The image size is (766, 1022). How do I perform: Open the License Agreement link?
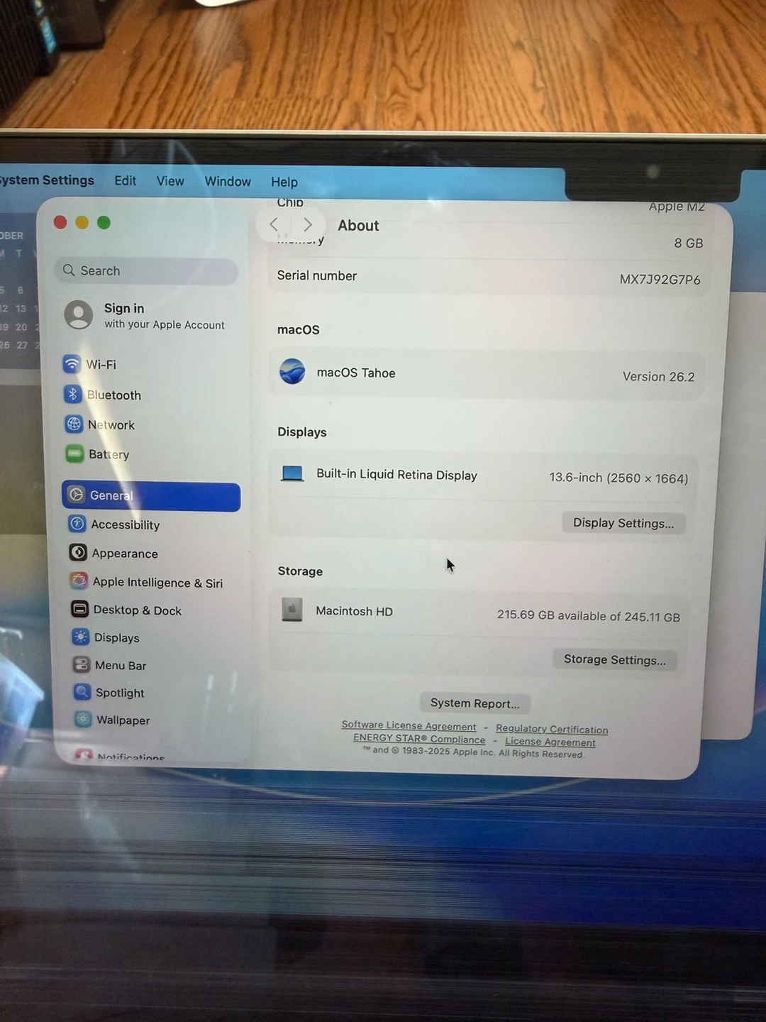(550, 742)
